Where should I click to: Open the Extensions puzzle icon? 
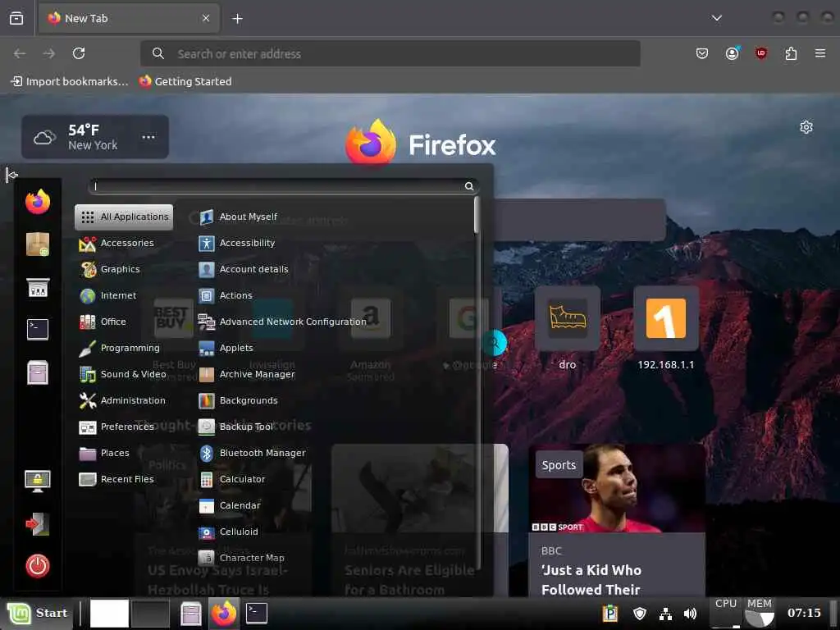click(x=791, y=53)
